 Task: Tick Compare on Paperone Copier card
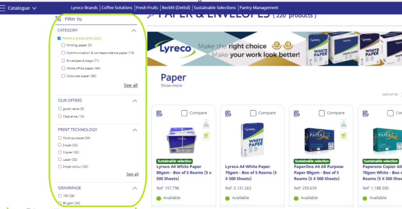(390, 113)
